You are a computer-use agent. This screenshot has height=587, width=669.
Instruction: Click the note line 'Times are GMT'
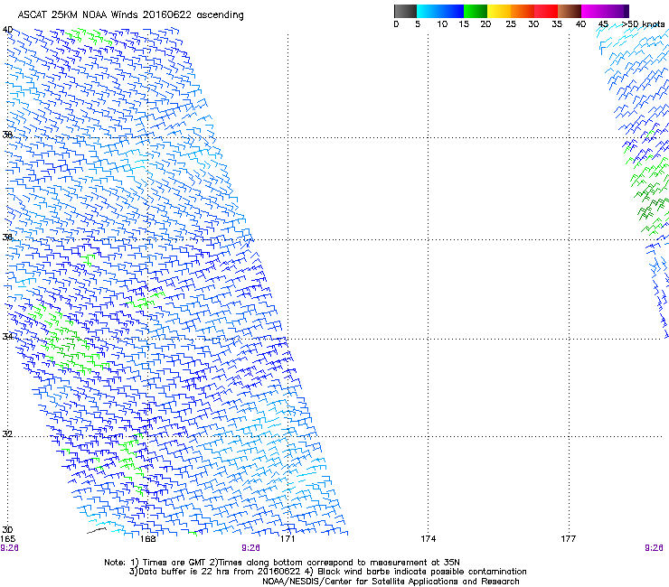tap(174, 563)
